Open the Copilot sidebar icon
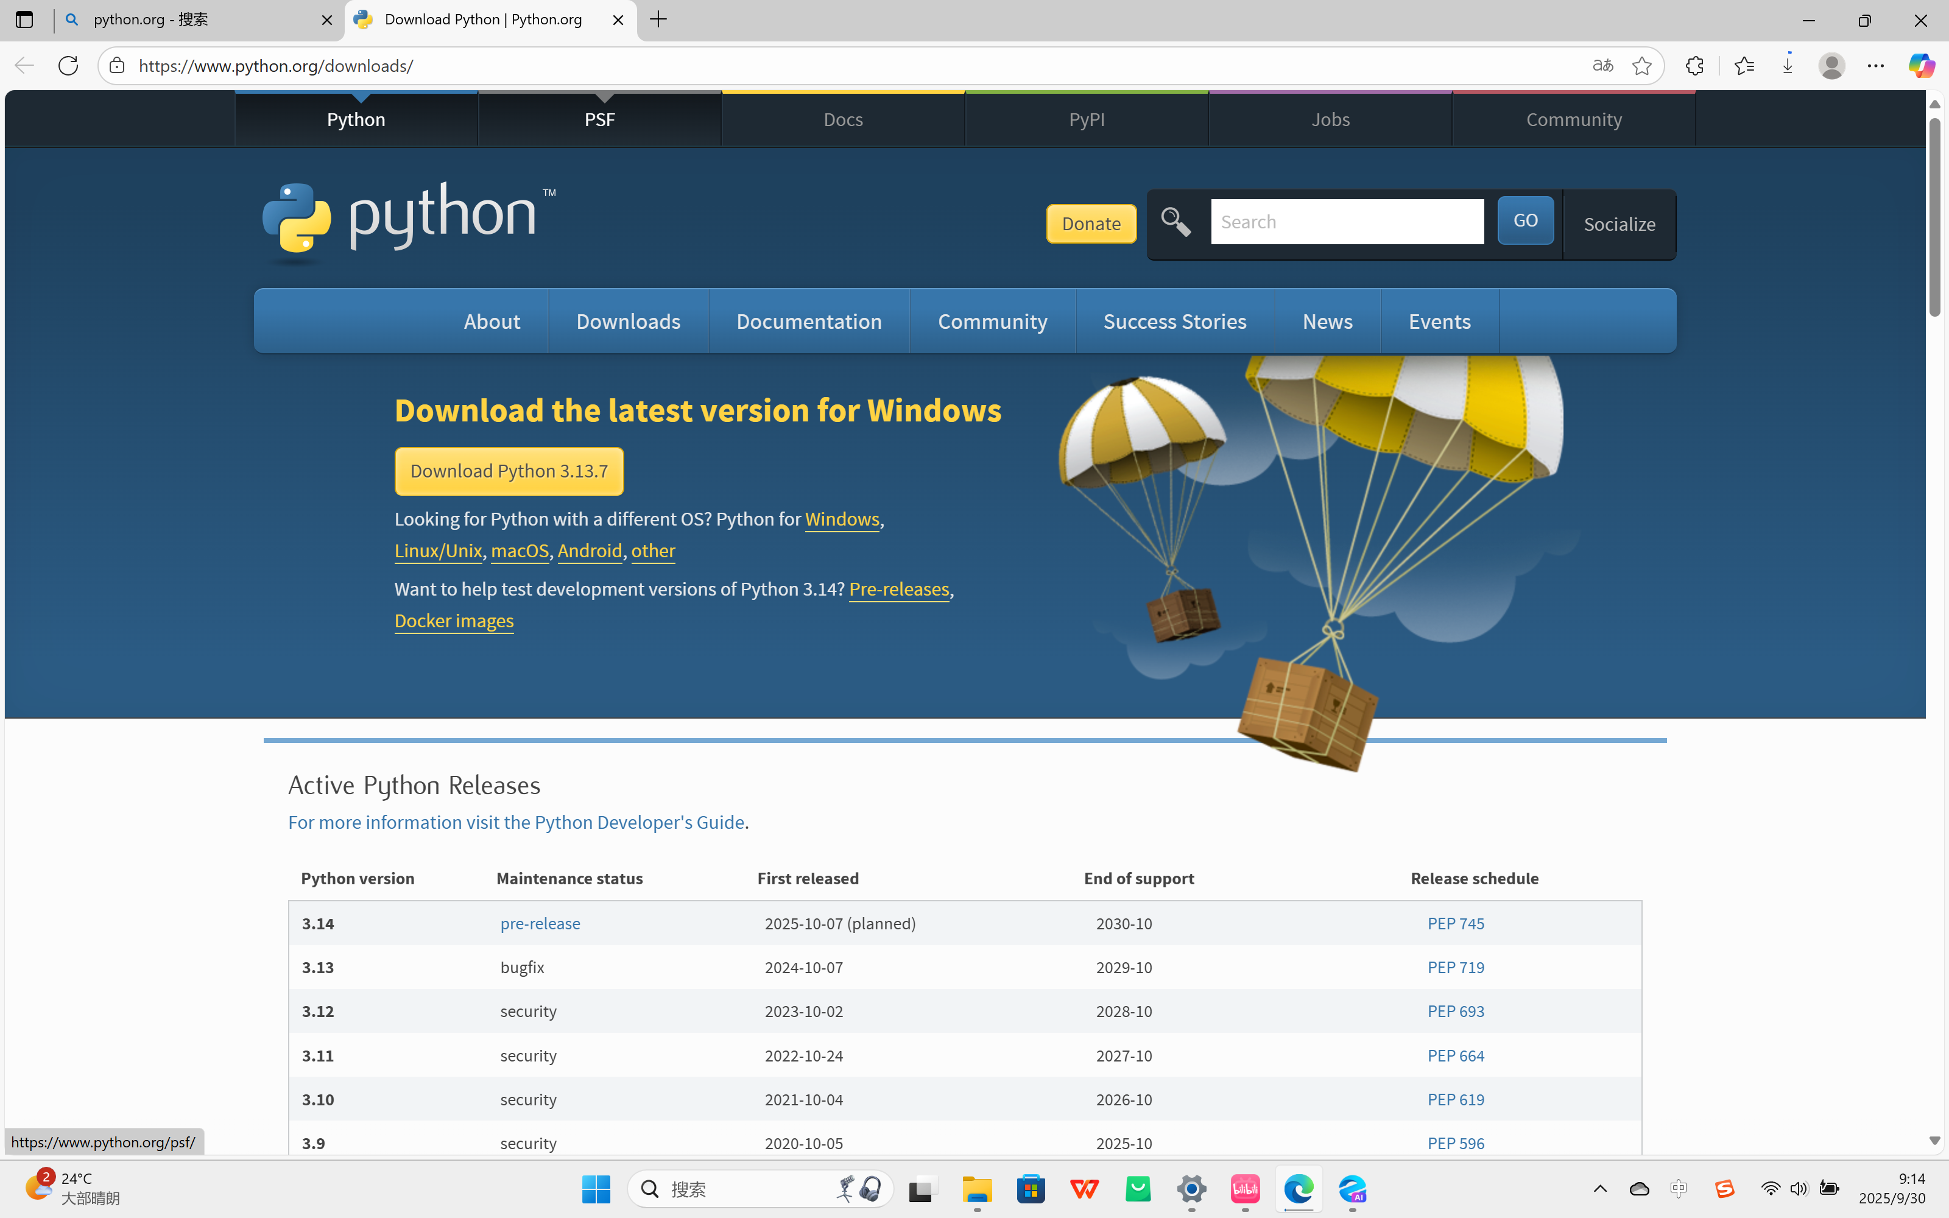1949x1218 pixels. click(1921, 65)
